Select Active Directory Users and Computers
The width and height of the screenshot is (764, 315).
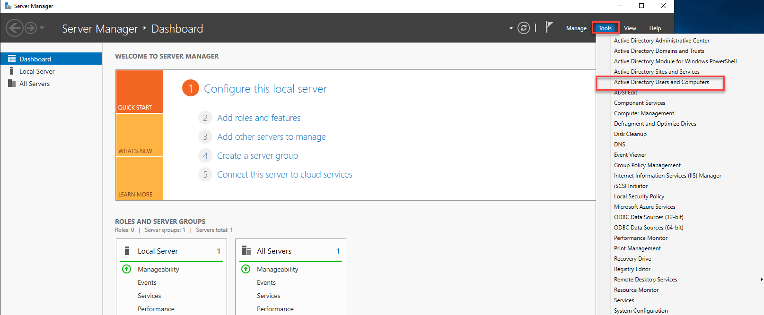pos(661,82)
